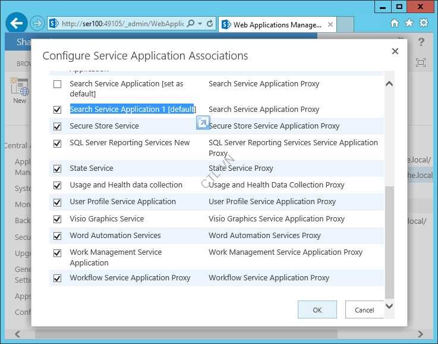438x344 pixels.
Task: Uncheck Workflow Service Application Proxy checkbox
Action: 57,278
